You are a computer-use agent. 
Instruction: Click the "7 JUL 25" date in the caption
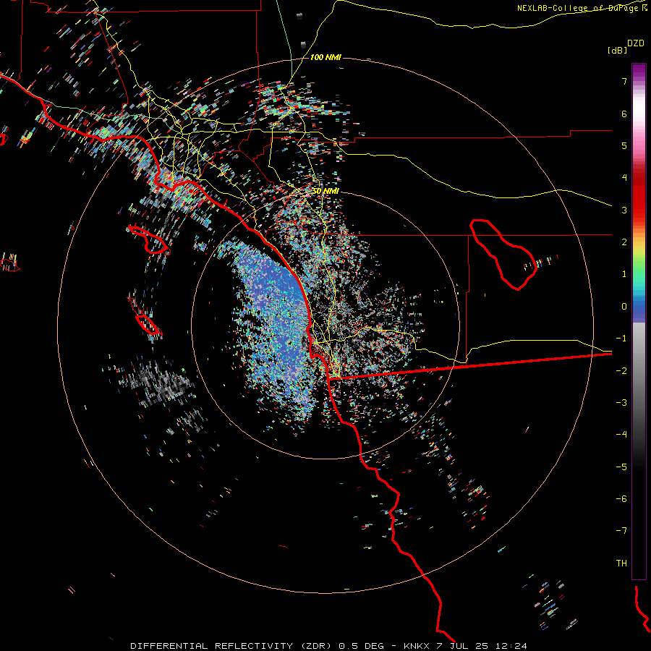tap(464, 646)
